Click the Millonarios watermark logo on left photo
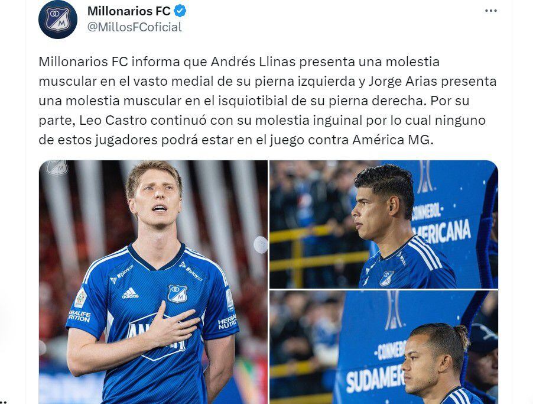The width and height of the screenshot is (533, 404). tap(57, 167)
